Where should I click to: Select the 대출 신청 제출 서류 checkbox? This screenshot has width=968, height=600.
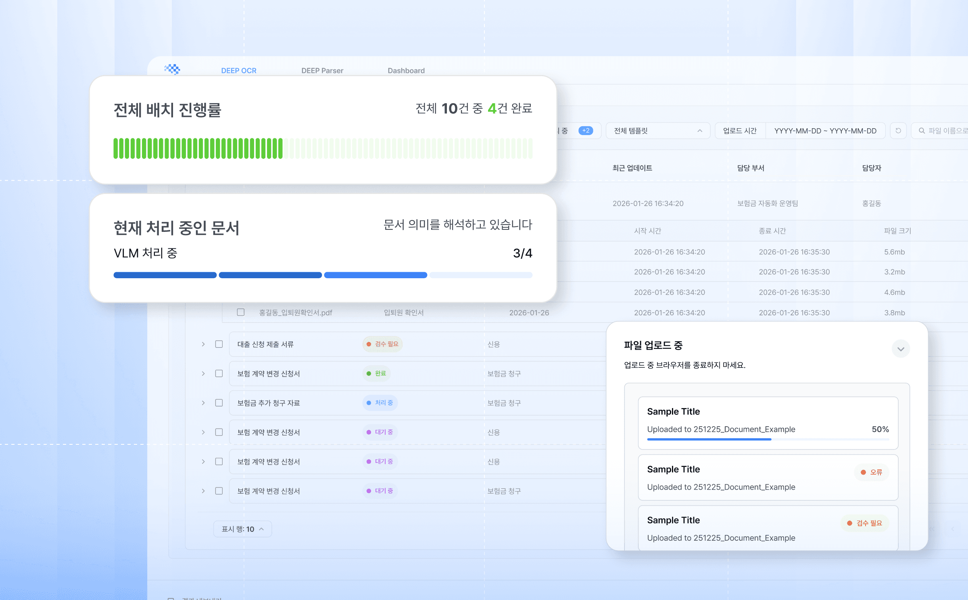[x=219, y=344]
